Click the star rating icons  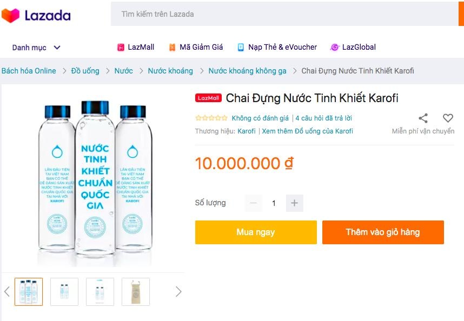click(211, 118)
